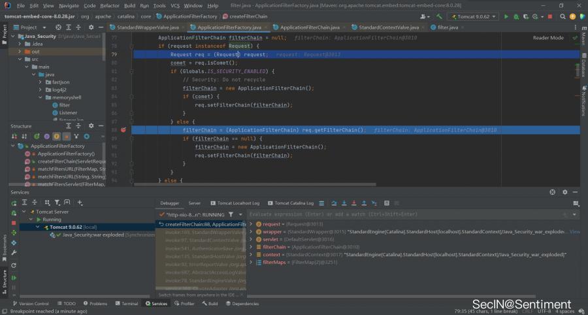
Task: Toggle Reader Mode in editor
Action: [x=548, y=38]
